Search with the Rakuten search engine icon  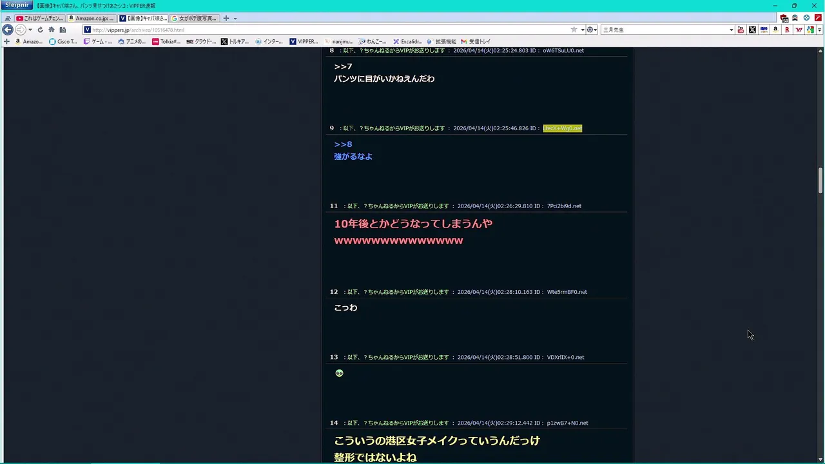point(787,30)
